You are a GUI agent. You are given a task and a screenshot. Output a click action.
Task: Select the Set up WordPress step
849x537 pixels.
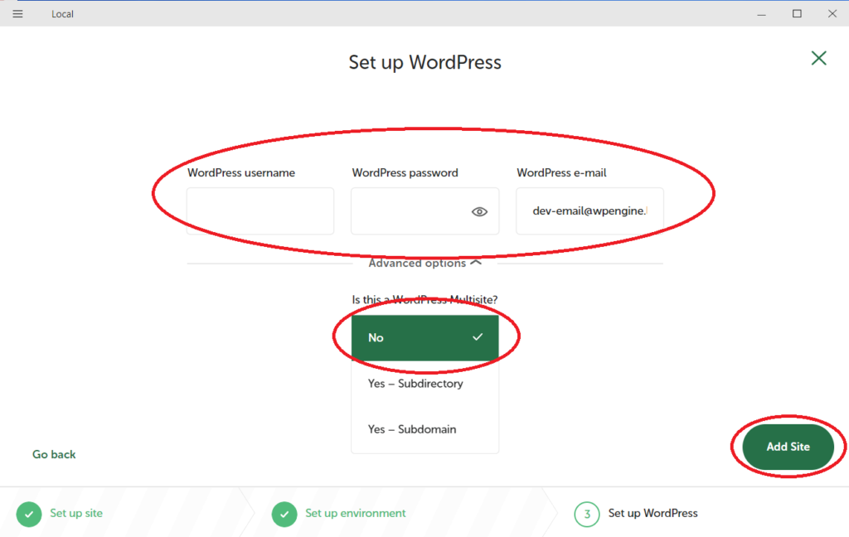coord(653,513)
